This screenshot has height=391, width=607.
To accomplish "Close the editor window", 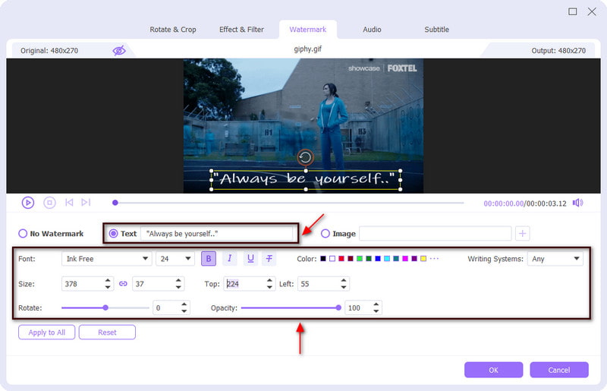I will [592, 11].
